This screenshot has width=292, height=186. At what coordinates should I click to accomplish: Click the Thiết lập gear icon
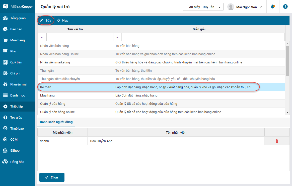(x=6, y=106)
